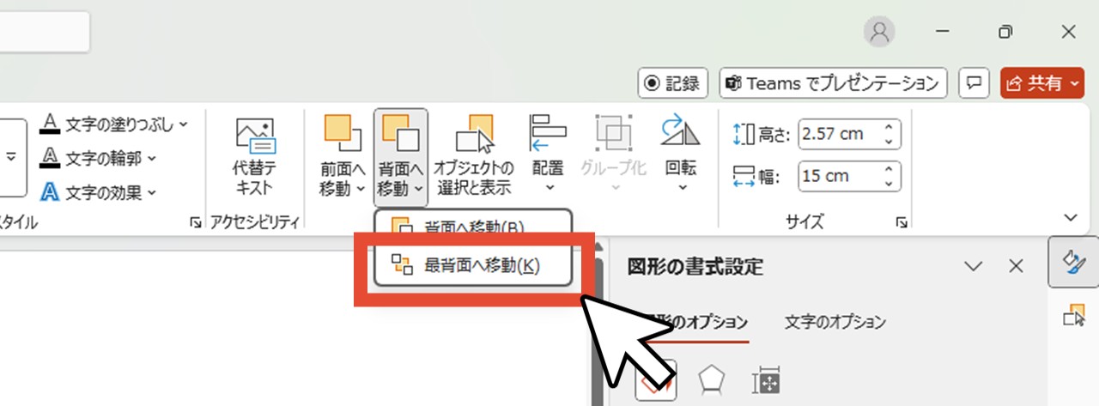Open 図形の書式設定 pane options chevron
The height and width of the screenshot is (406, 1099).
[x=974, y=266]
